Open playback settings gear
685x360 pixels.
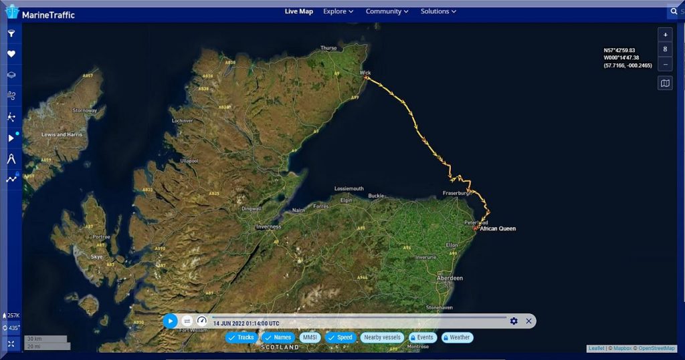pyautogui.click(x=514, y=321)
